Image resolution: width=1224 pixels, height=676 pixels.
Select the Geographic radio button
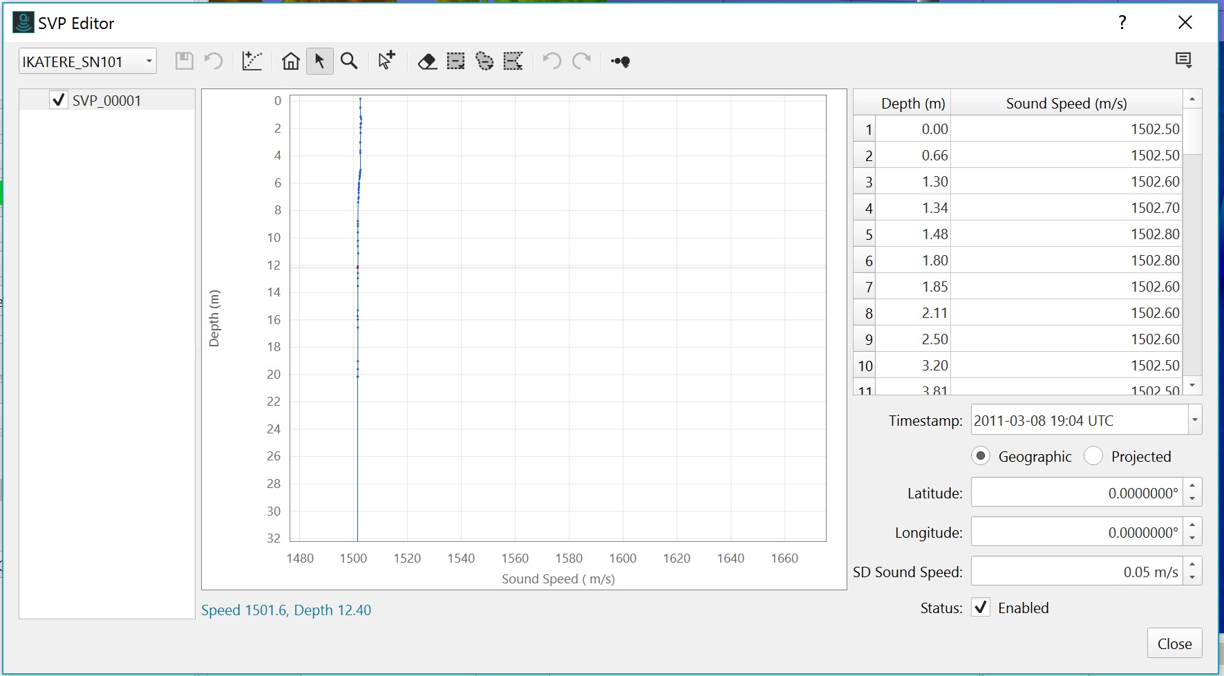pyautogui.click(x=981, y=456)
